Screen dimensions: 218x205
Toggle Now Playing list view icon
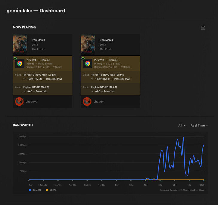click(203, 27)
